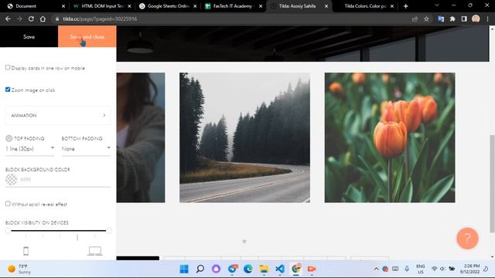The width and height of the screenshot is (495, 278).
Task: Click the page vertical scrollbar
Action: [492, 184]
